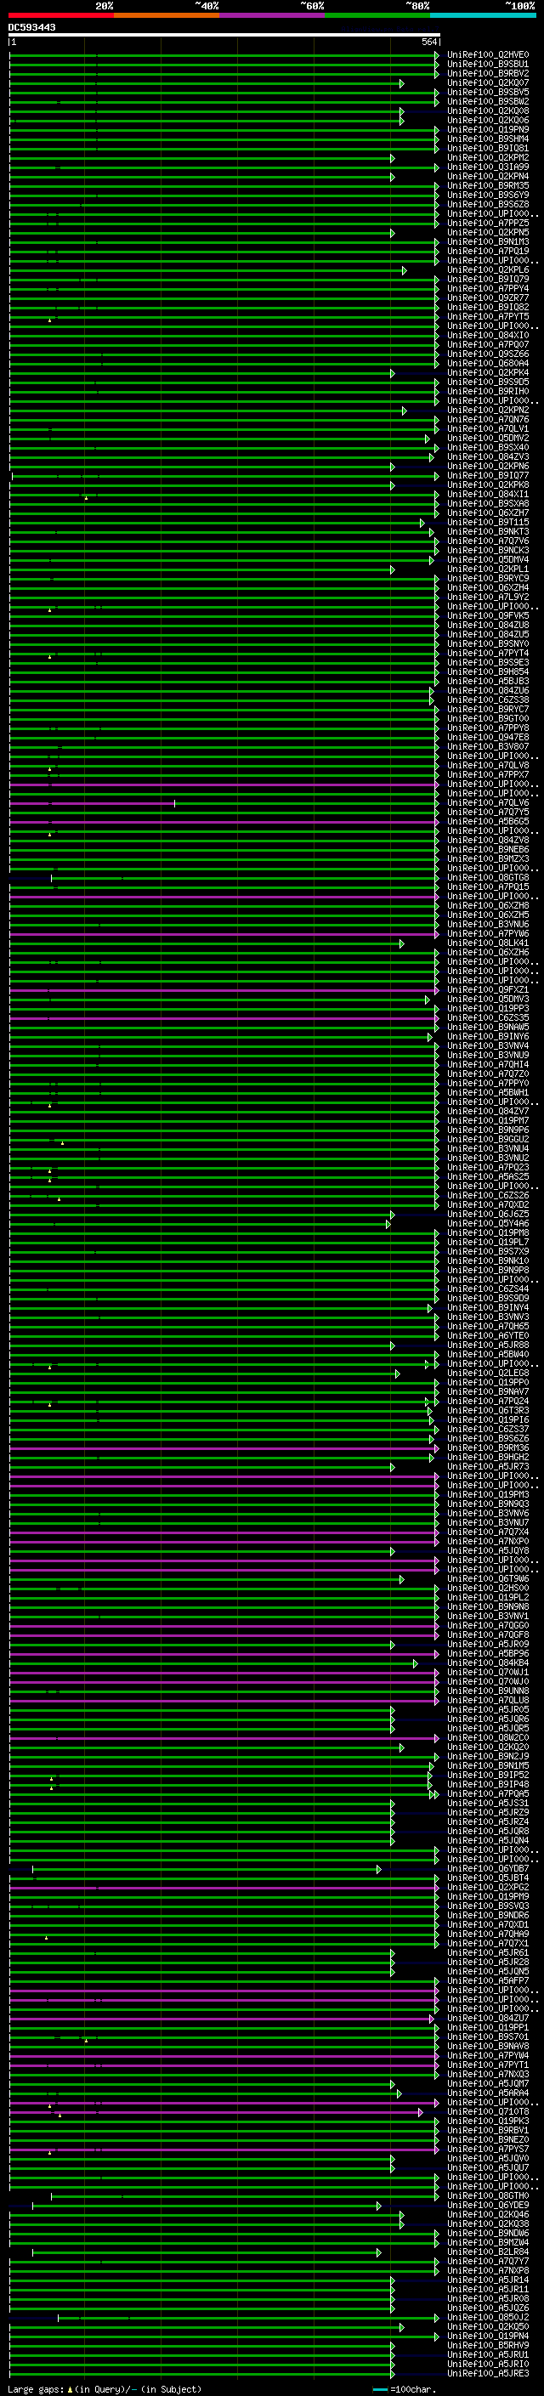Viewport: 544px width, 2396px height.
Task: Select hit label UniRef100_Q9SZ66
Action: [x=488, y=354]
